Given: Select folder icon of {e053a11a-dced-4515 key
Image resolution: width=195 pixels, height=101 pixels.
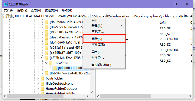Looking at the screenshot, I should tap(47, 48).
